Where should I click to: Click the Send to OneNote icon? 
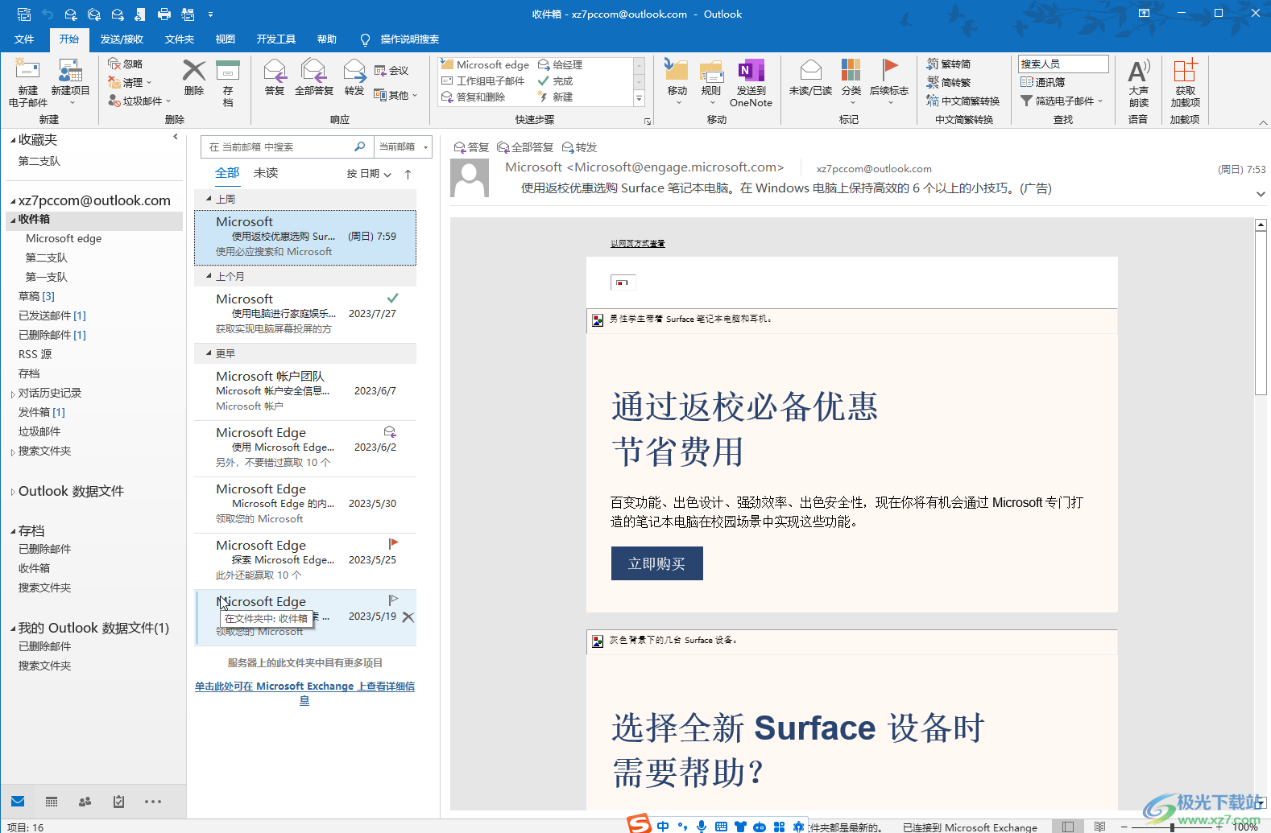[751, 70]
